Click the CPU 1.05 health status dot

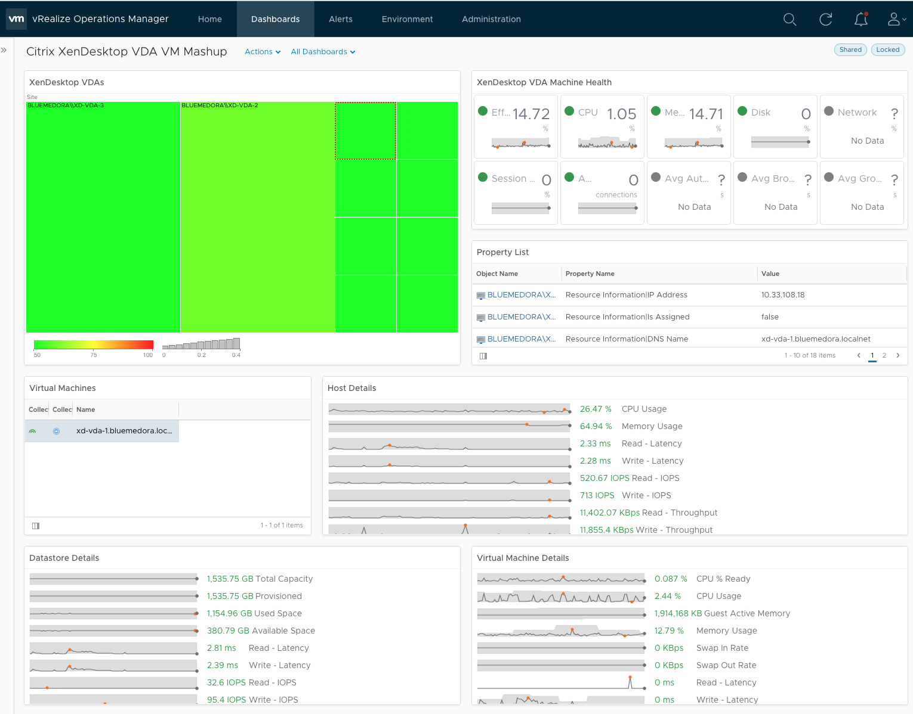point(569,111)
